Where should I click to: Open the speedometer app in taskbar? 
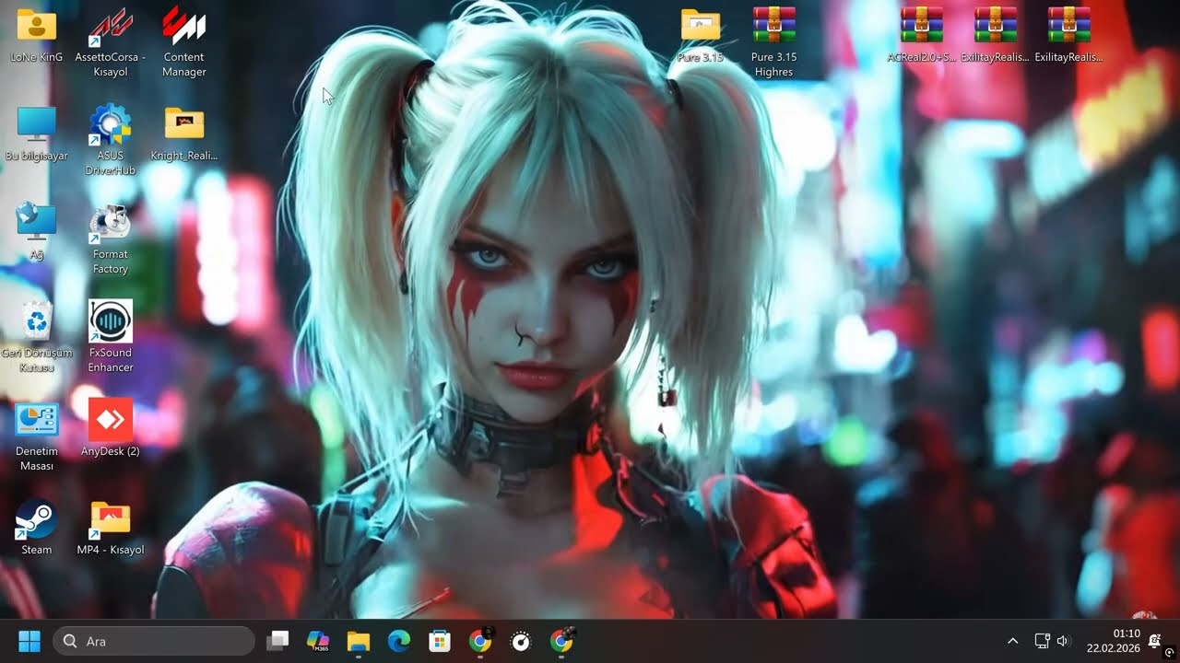pyautogui.click(x=521, y=641)
